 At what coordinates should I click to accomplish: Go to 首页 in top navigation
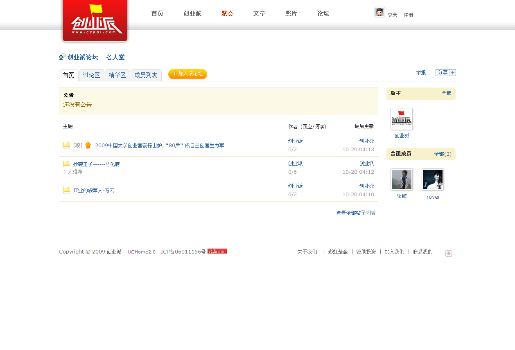pyautogui.click(x=157, y=13)
